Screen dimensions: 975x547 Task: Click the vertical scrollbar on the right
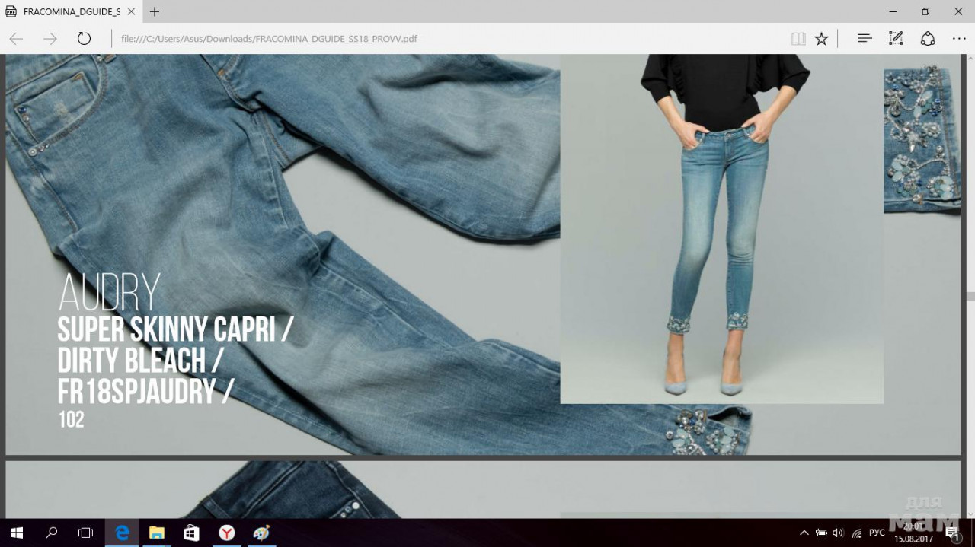(x=970, y=296)
